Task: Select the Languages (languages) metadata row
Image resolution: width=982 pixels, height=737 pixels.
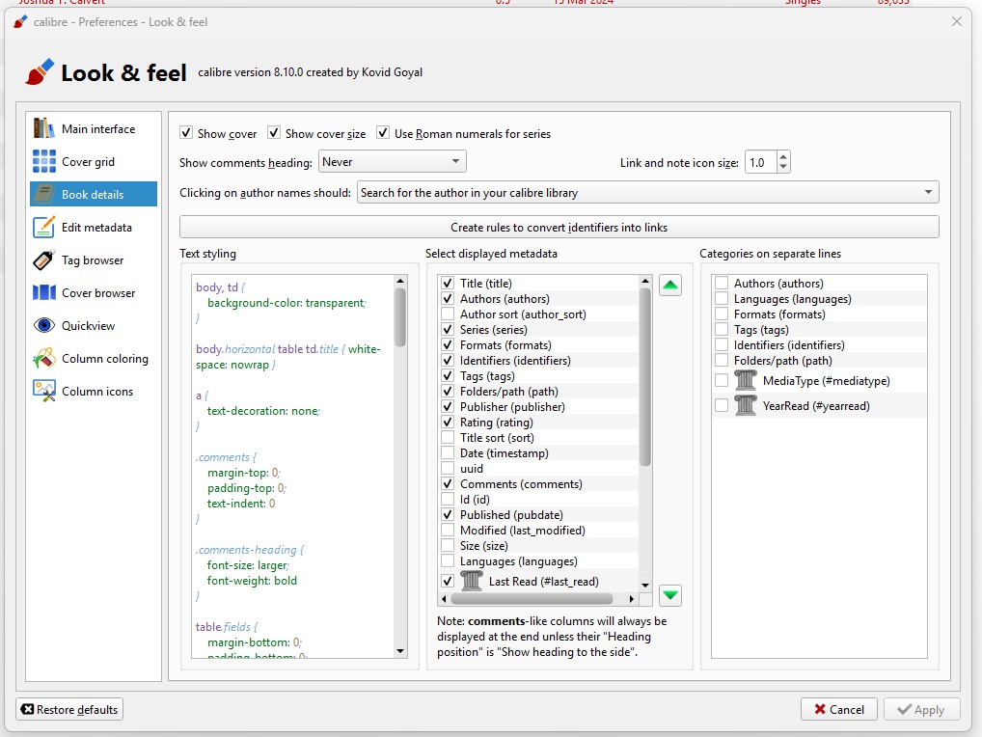Action: [538, 561]
